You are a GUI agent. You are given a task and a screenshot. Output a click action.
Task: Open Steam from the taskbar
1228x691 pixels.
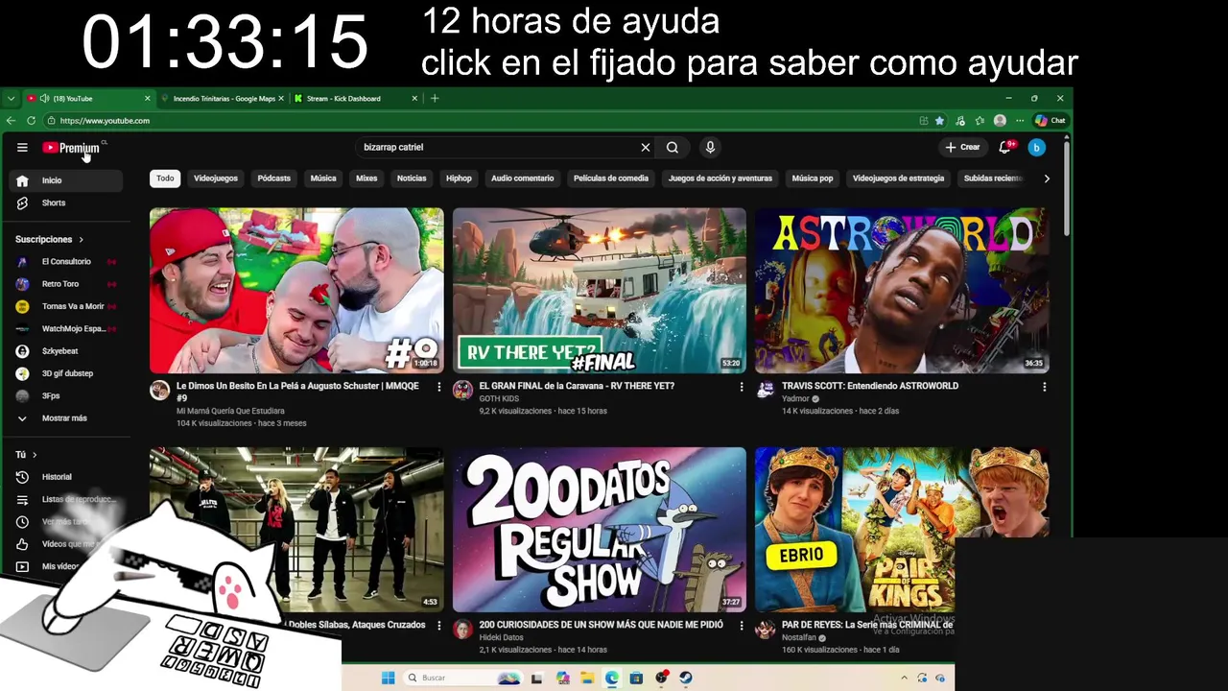click(686, 679)
